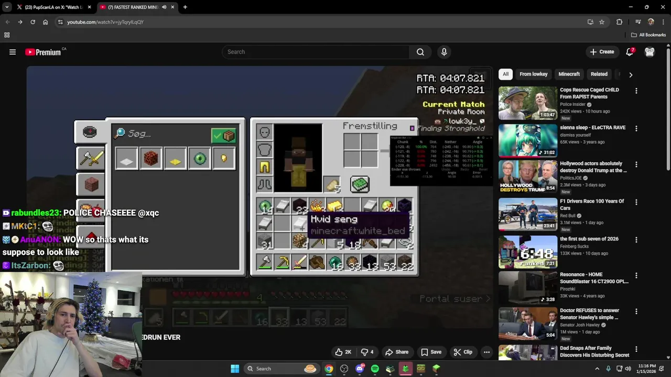
Task: Open OBS Studio icon in taskbar
Action: (344, 369)
